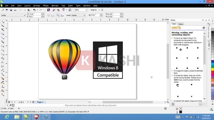Select the Table tool in toolbox
Screen dimensions: 214x120
tap(2, 66)
